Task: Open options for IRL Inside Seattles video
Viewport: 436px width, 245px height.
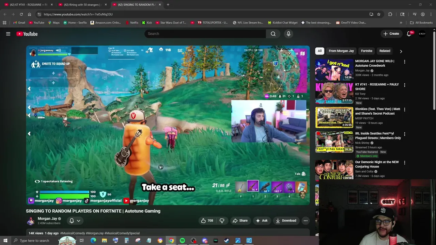Action: tap(404, 134)
